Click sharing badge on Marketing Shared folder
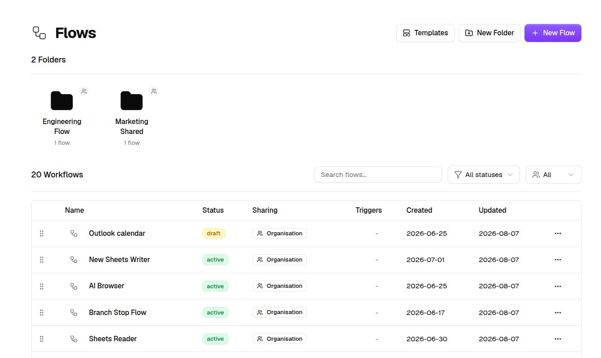Image resolution: width=601 pixels, height=358 pixels. [x=154, y=91]
